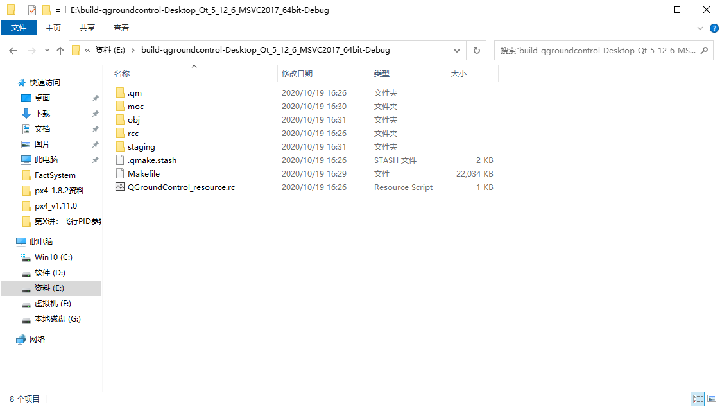Screen dimensions: 722x407
Task: Click the Help question mark icon
Action: pyautogui.click(x=714, y=28)
